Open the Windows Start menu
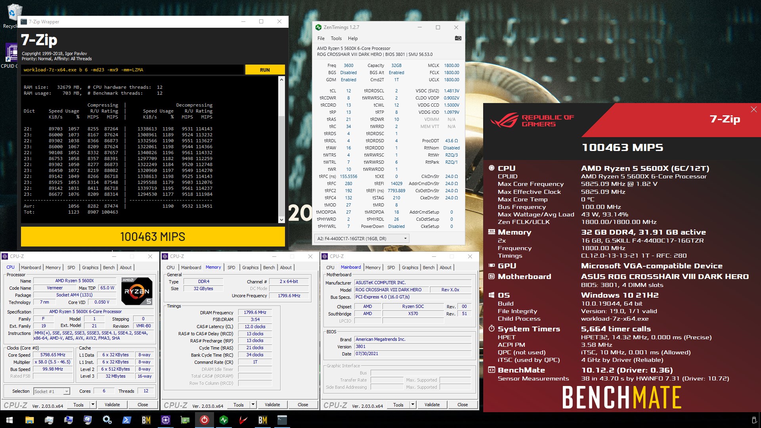 coord(10,420)
